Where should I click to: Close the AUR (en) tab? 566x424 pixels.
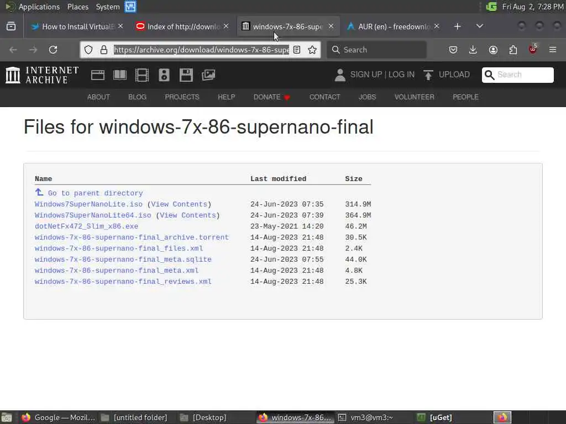coord(437,26)
